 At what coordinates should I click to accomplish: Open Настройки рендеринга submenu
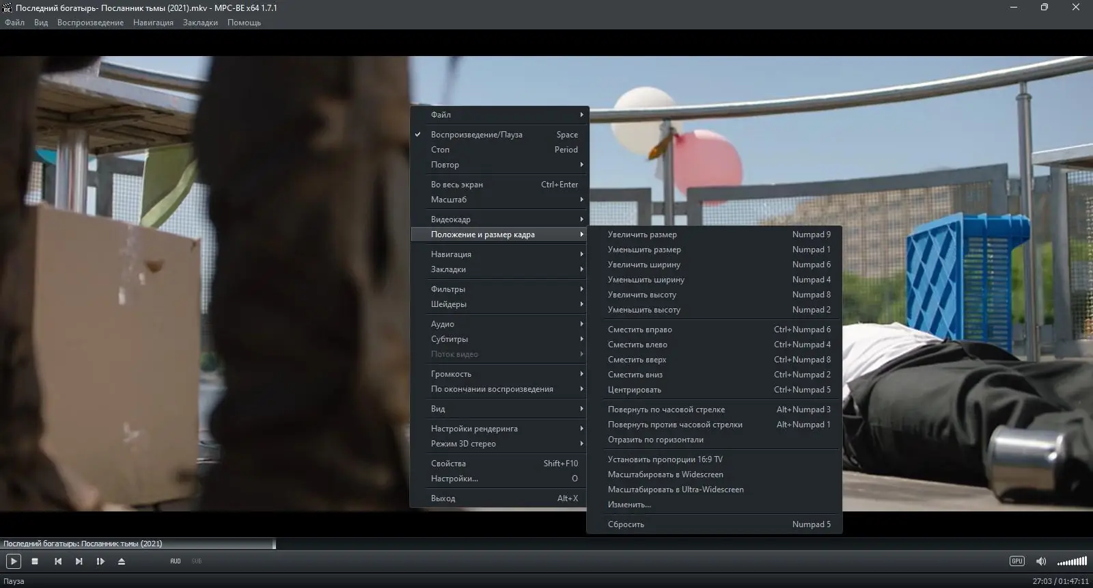point(499,429)
